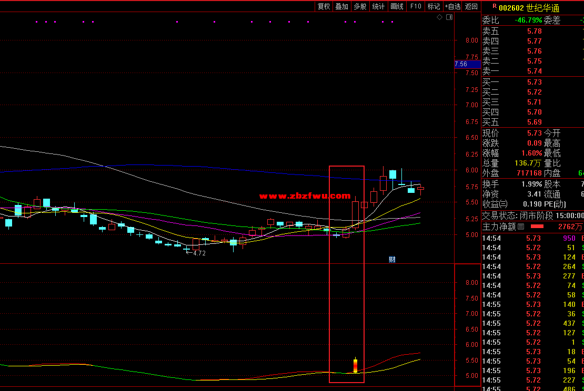This screenshot has width=584, height=391.
Task: Click the 今开 label
Action: click(552, 133)
